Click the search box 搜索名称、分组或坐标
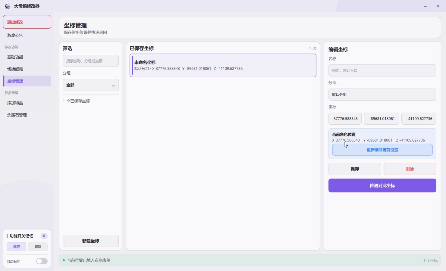 [91, 61]
